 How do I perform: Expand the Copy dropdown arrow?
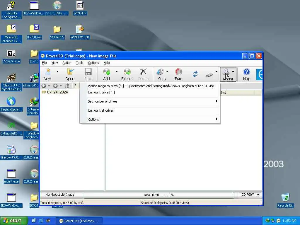pos(167,71)
